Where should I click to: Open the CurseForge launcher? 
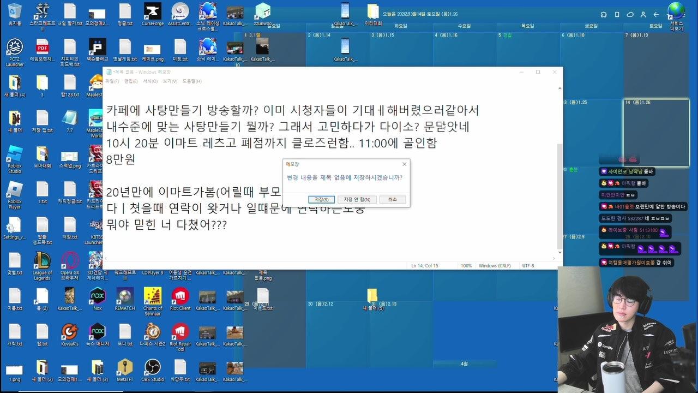coord(153,12)
